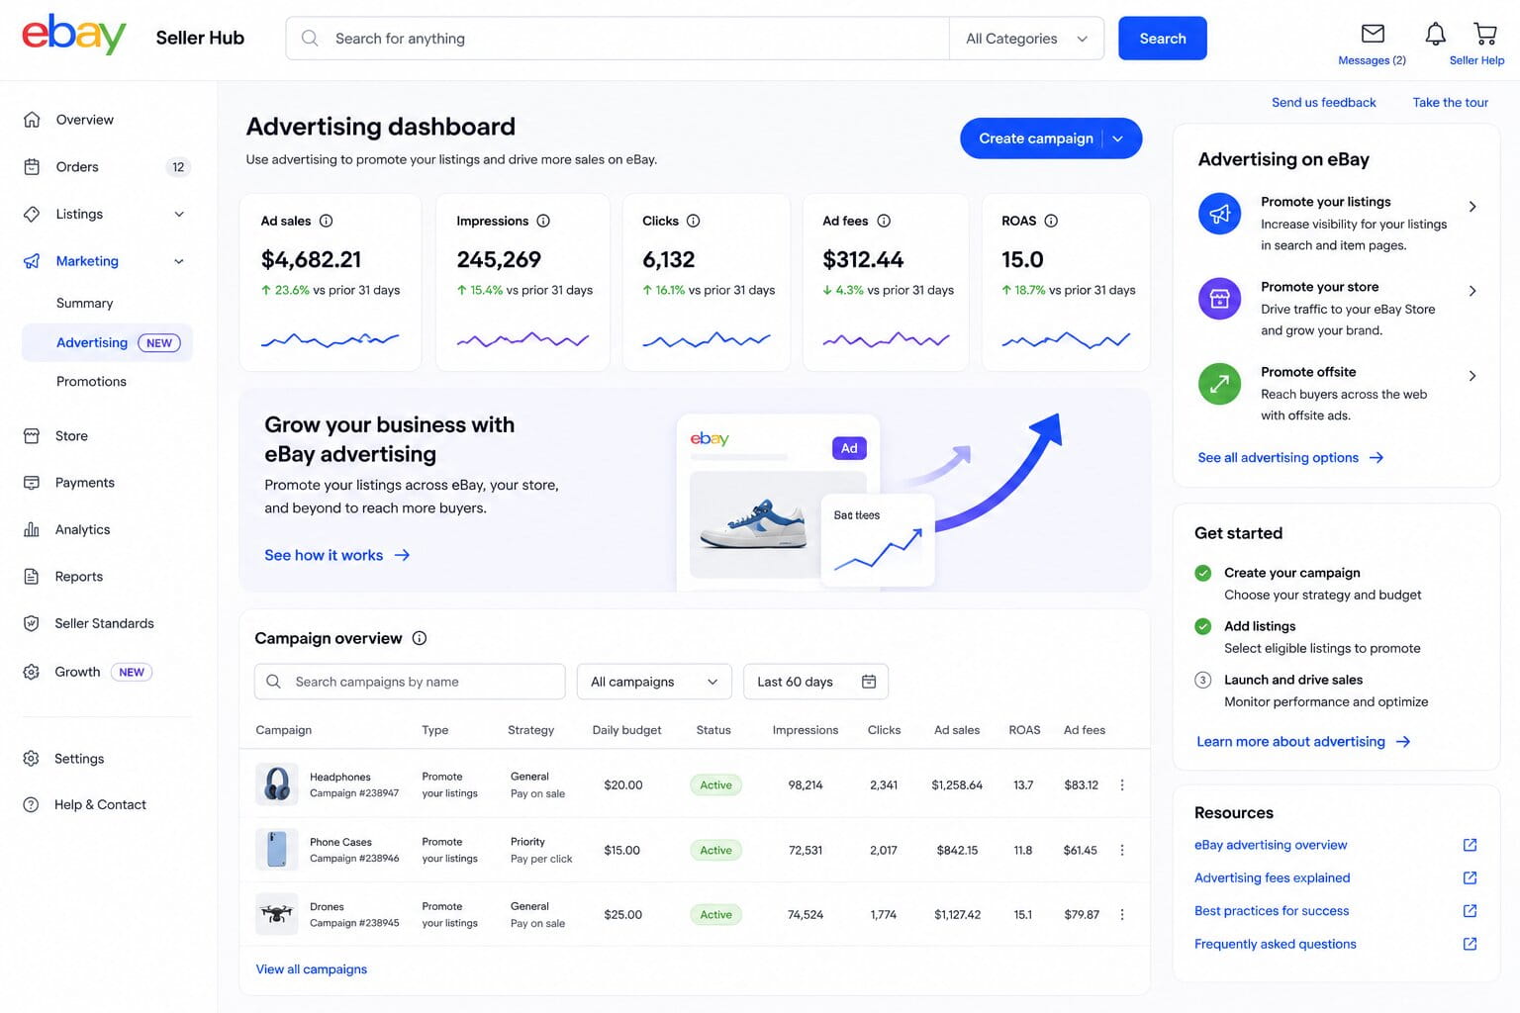1520x1013 pixels.
Task: Open more options for Drones campaign
Action: click(x=1121, y=914)
